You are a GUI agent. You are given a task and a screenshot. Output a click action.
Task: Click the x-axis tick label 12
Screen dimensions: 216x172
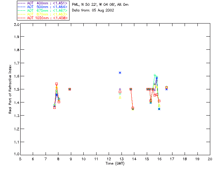coord(109,159)
